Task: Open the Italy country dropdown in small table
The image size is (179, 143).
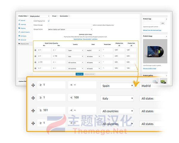Action: (75, 56)
